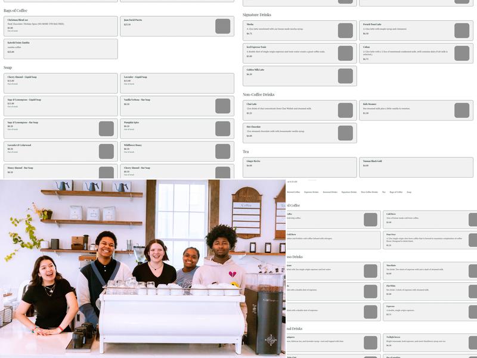Viewport: 477px width, 358px height.
Task: Select the Ginger Revive tea card
Action: pyautogui.click(x=299, y=167)
